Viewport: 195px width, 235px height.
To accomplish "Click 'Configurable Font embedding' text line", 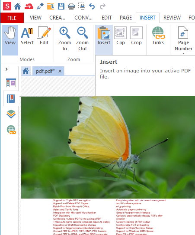I will [133, 225].
